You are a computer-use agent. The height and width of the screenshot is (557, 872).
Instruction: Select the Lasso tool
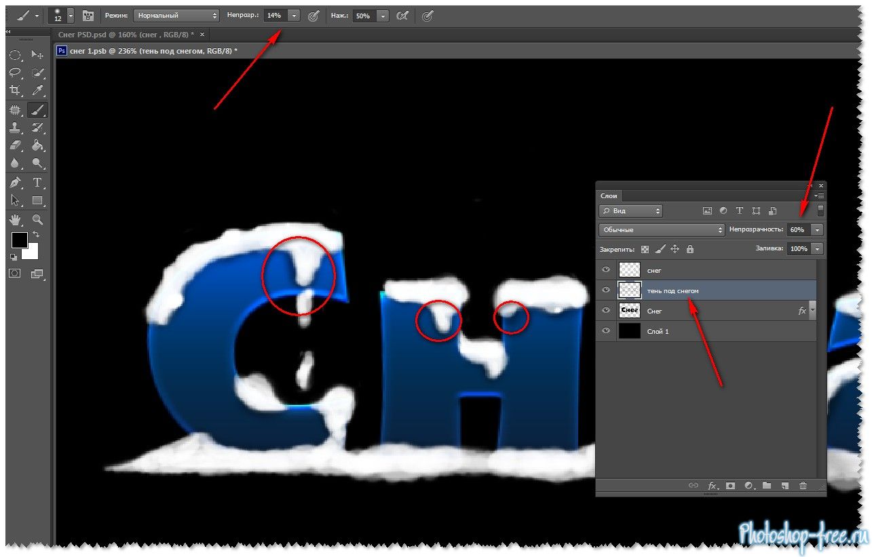(x=15, y=73)
